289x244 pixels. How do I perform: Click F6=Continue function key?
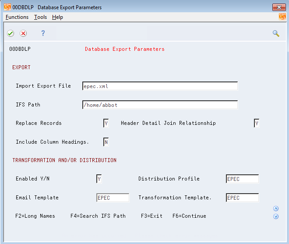click(x=189, y=216)
